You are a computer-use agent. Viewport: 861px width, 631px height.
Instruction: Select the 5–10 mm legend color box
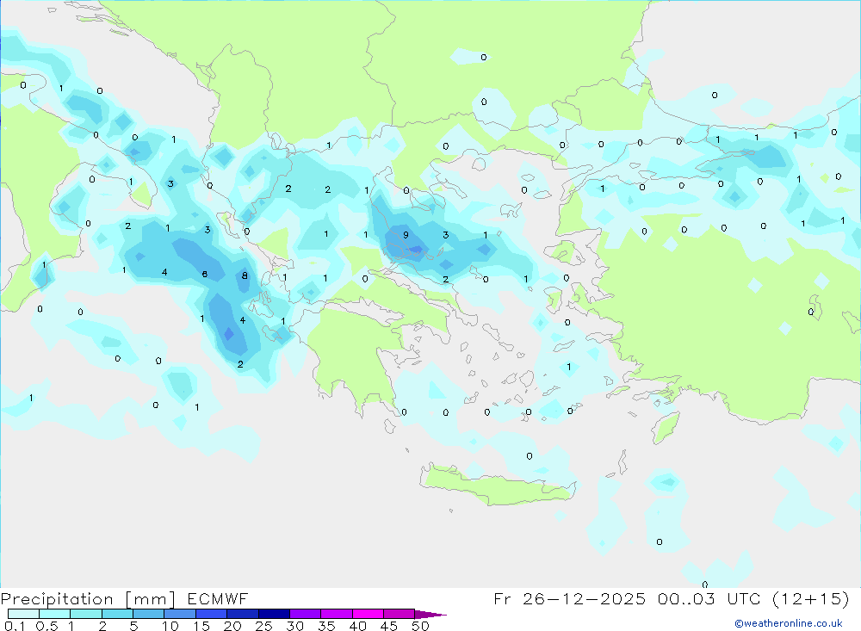(149, 614)
